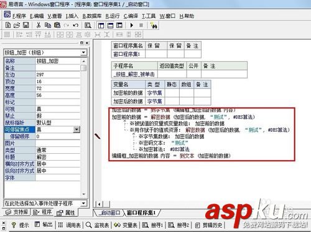Open the event handler subroutine dropdown
The height and width of the screenshot is (232, 311).
[x=83, y=203]
